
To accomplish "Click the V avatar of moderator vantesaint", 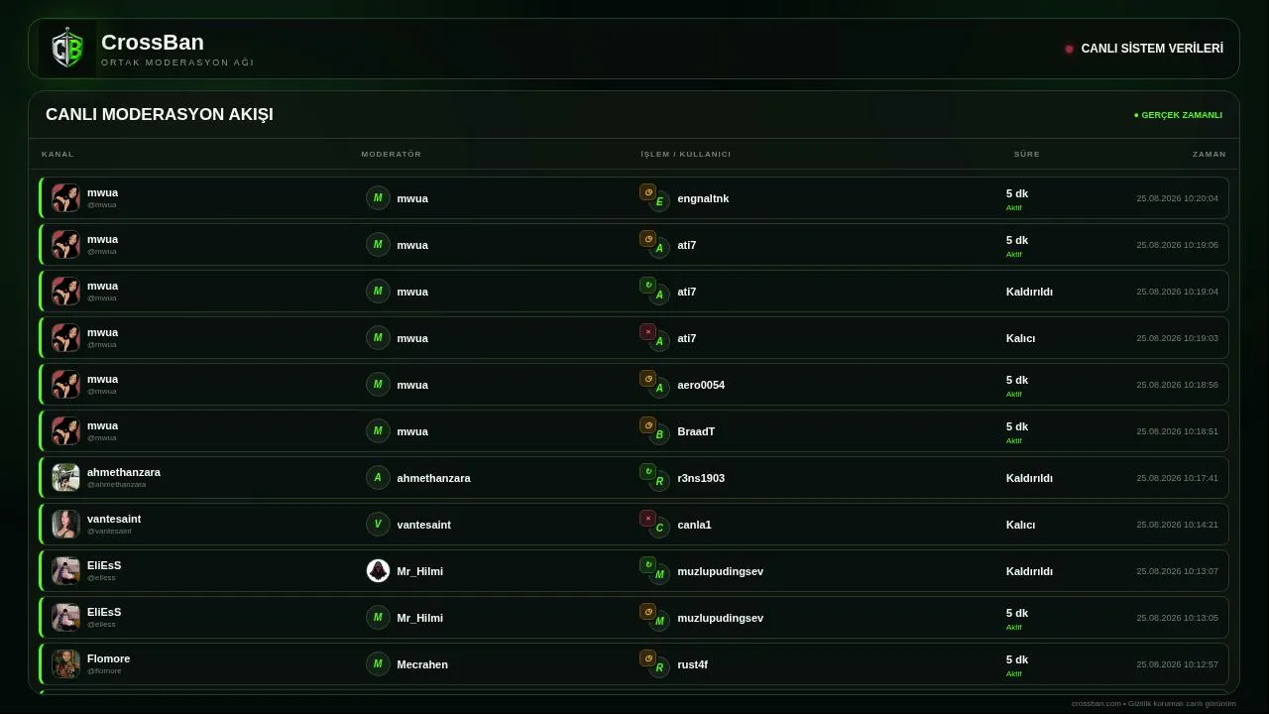I will pyautogui.click(x=378, y=525).
